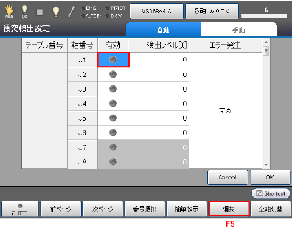292x228 pixels.
Task: Click the J3 axis number cell
Action: tap(82, 89)
